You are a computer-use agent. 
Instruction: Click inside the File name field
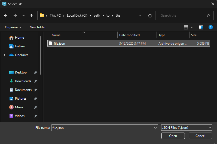click(x=102, y=128)
